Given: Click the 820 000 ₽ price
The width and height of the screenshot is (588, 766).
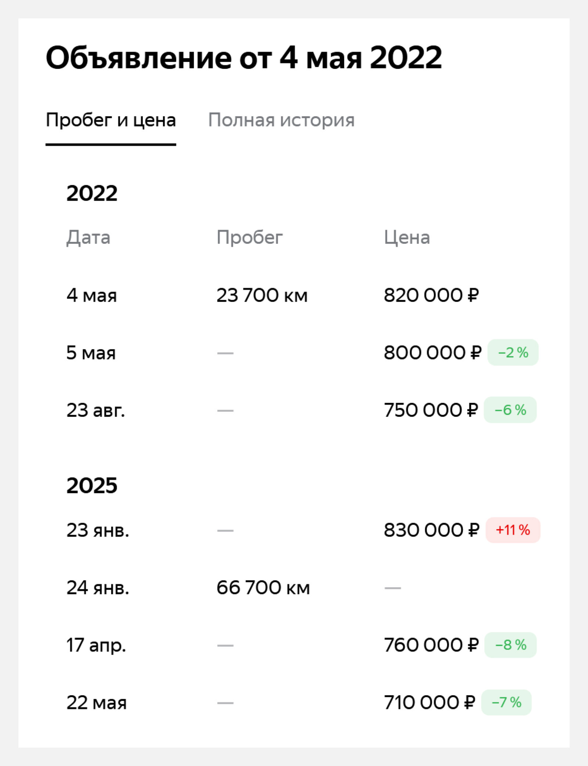Looking at the screenshot, I should click(431, 295).
